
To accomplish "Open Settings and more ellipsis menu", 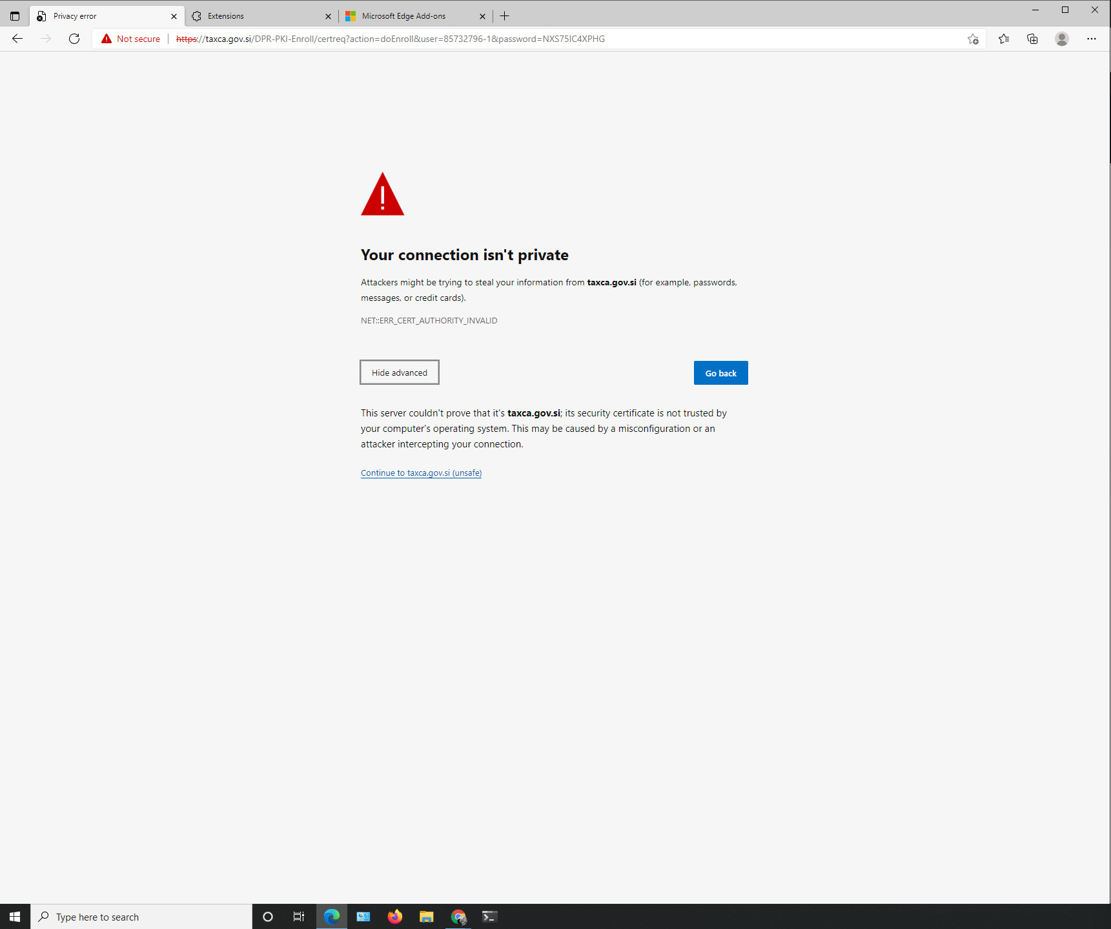I will point(1091,39).
